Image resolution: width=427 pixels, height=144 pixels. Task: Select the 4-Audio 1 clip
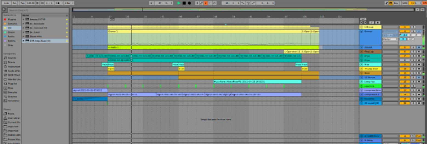point(213,47)
